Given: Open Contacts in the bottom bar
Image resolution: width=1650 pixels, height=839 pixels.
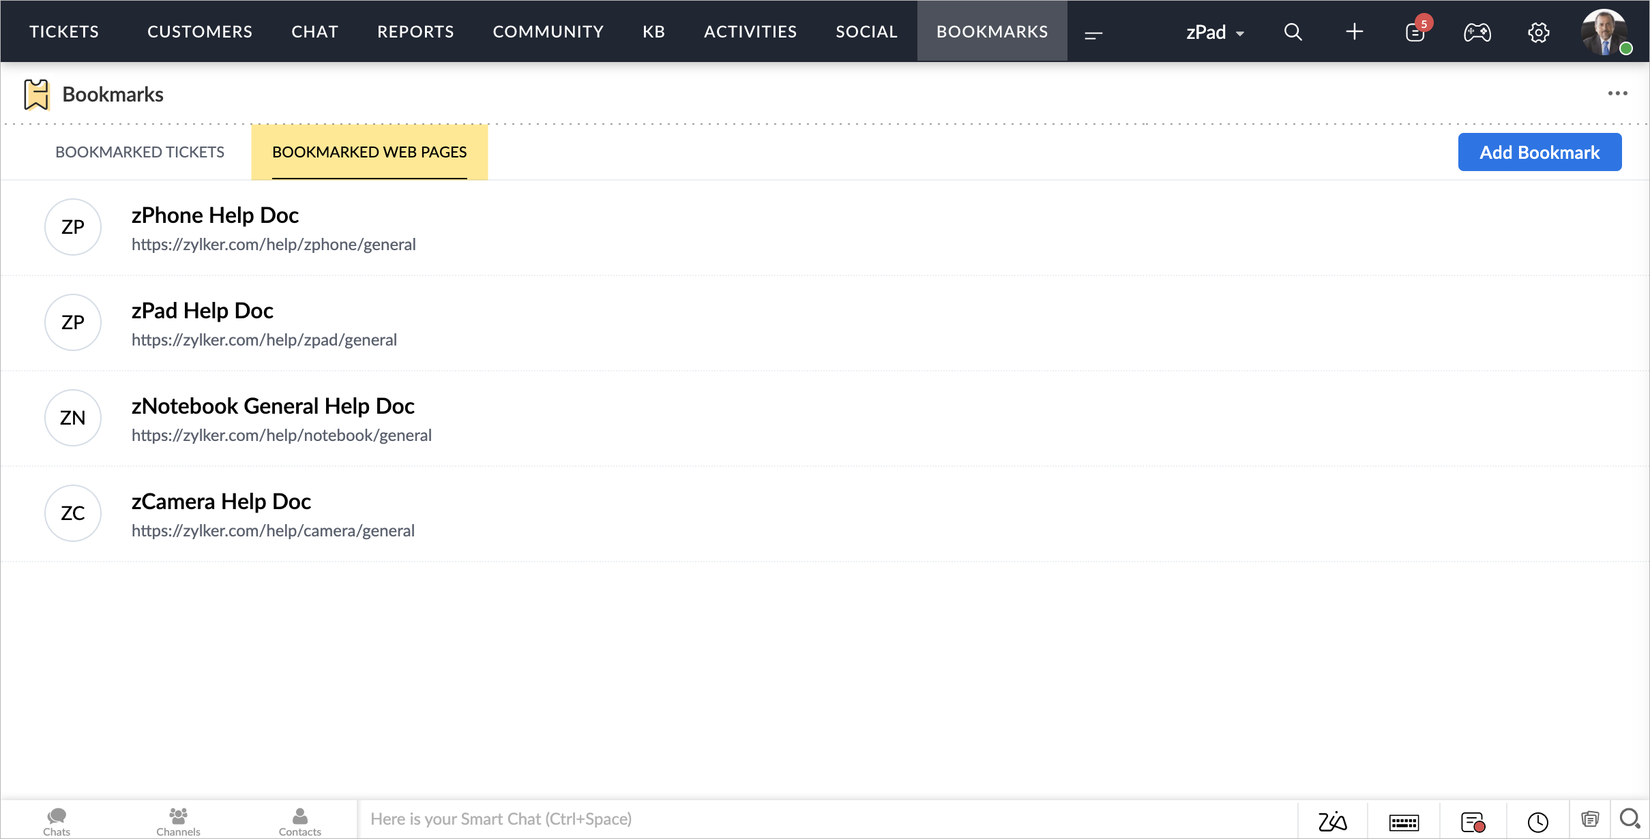Looking at the screenshot, I should click(299, 820).
